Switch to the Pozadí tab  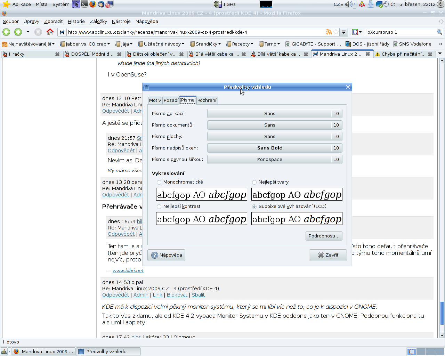click(171, 100)
